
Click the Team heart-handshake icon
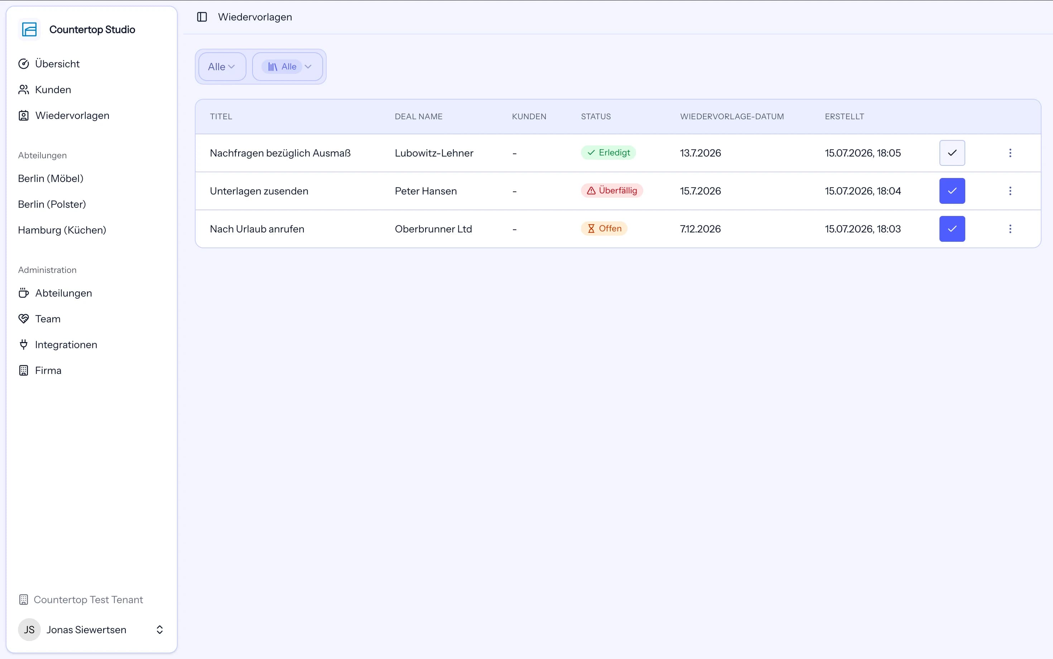click(24, 319)
